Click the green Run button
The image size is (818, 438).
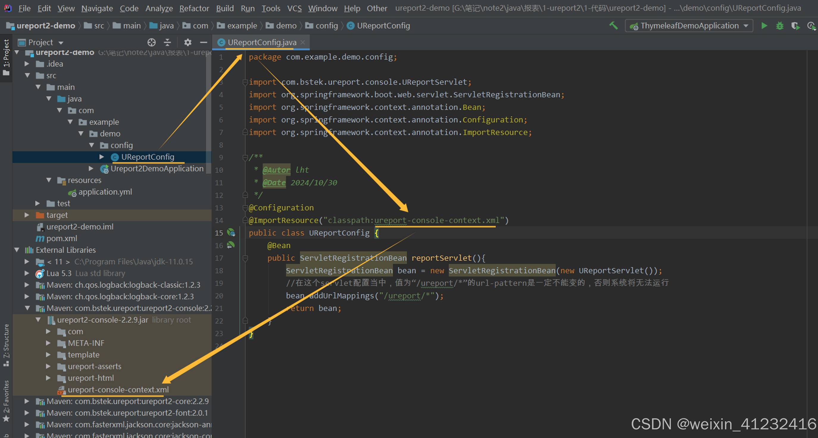(x=764, y=26)
